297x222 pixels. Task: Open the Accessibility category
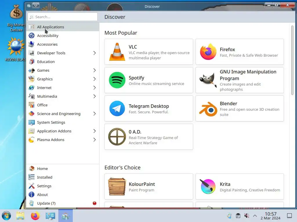point(63,36)
